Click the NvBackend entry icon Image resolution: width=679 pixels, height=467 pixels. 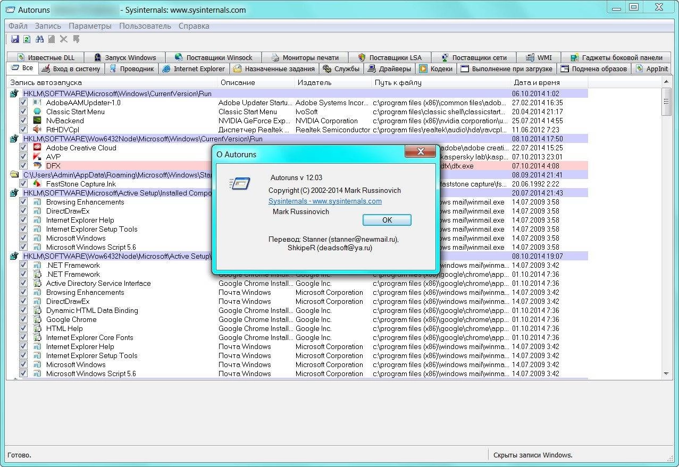(x=37, y=121)
